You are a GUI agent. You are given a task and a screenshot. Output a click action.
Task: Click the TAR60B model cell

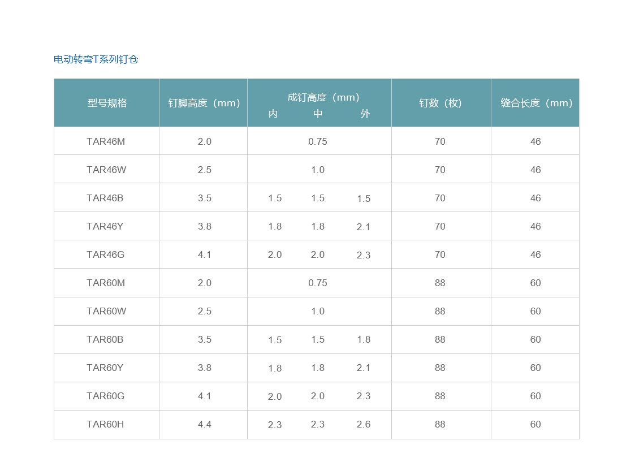(x=105, y=339)
